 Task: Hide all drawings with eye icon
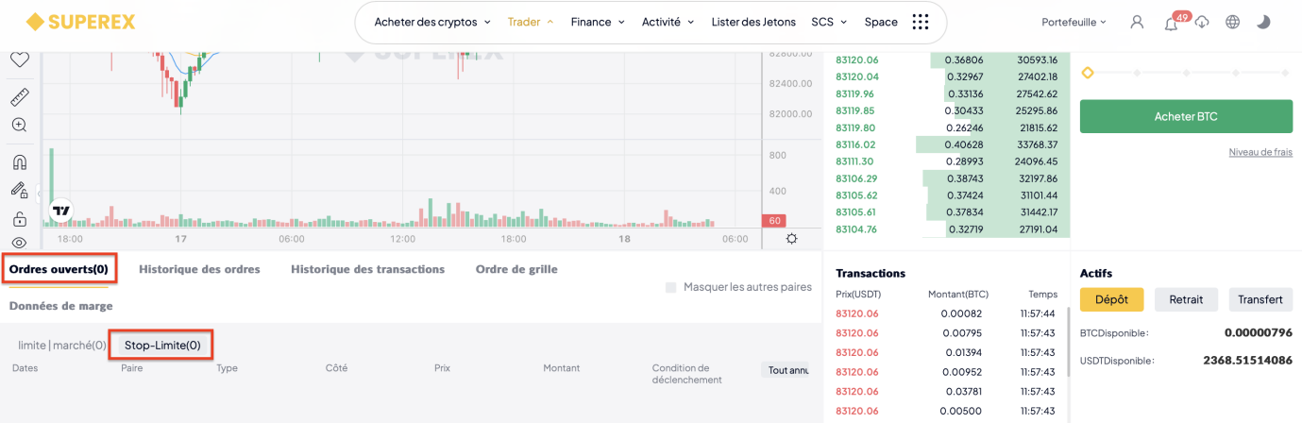(19, 243)
